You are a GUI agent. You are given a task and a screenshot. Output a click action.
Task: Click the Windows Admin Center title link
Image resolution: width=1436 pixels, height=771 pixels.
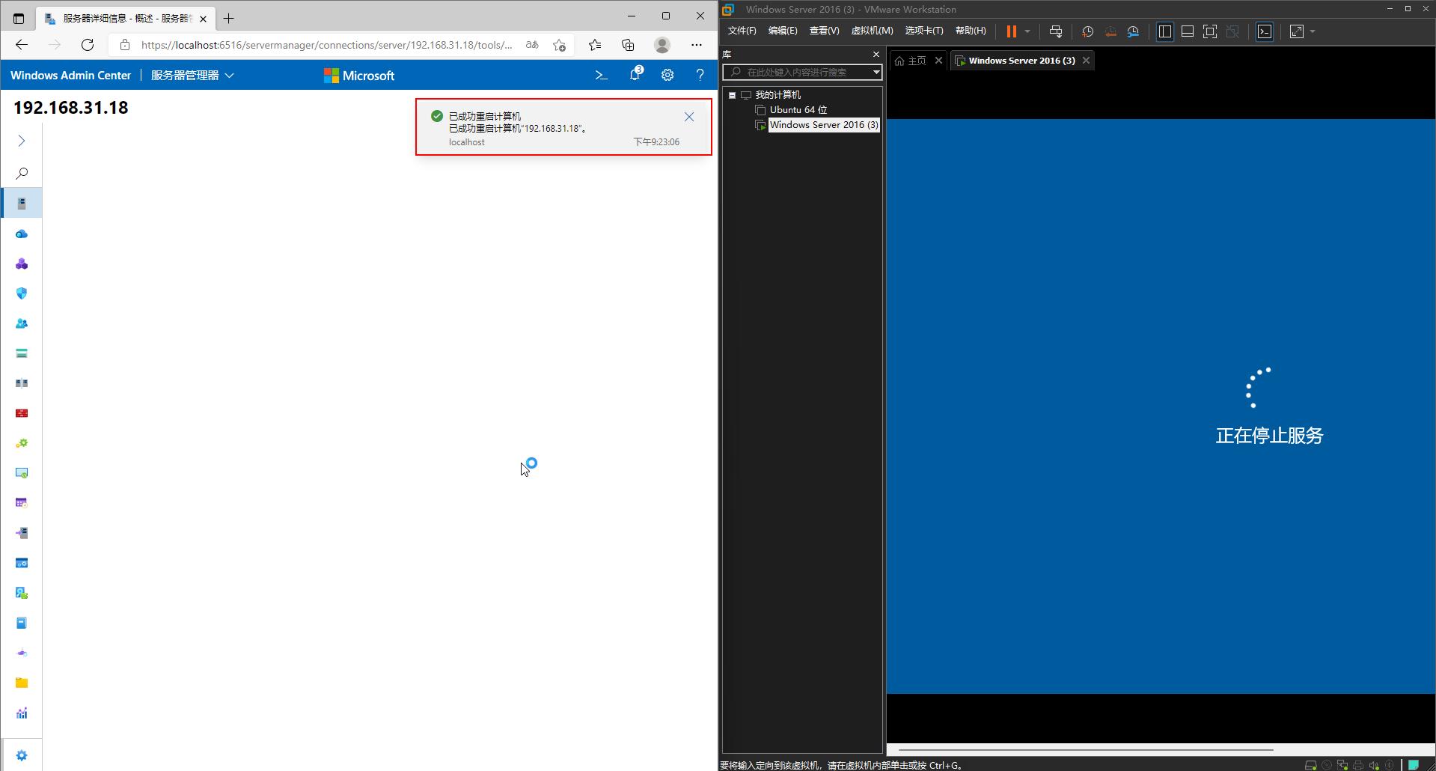(70, 76)
